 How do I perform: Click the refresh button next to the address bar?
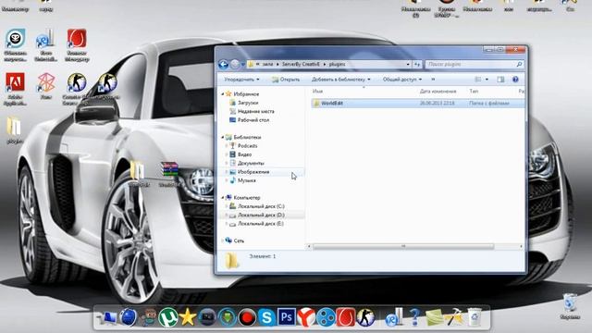point(417,64)
